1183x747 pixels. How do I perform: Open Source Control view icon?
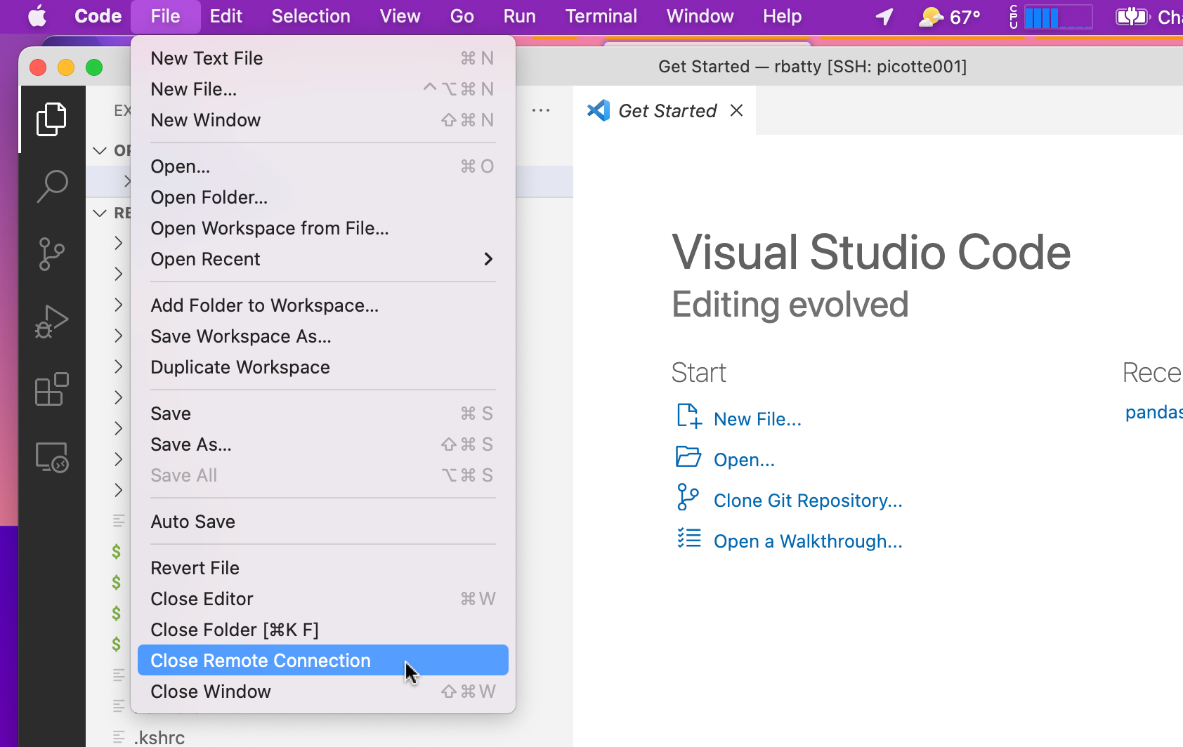(x=52, y=254)
